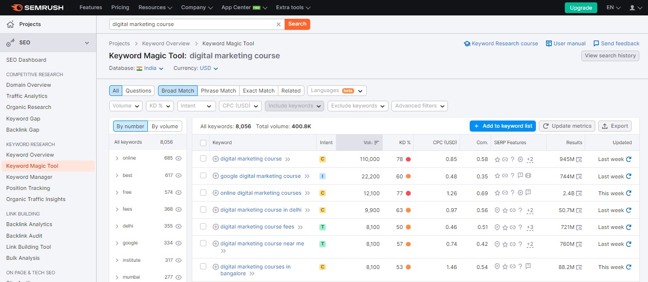Screen dimensions: 648x282
Task: Open the Advanced filters dropdown
Action: (x=419, y=106)
